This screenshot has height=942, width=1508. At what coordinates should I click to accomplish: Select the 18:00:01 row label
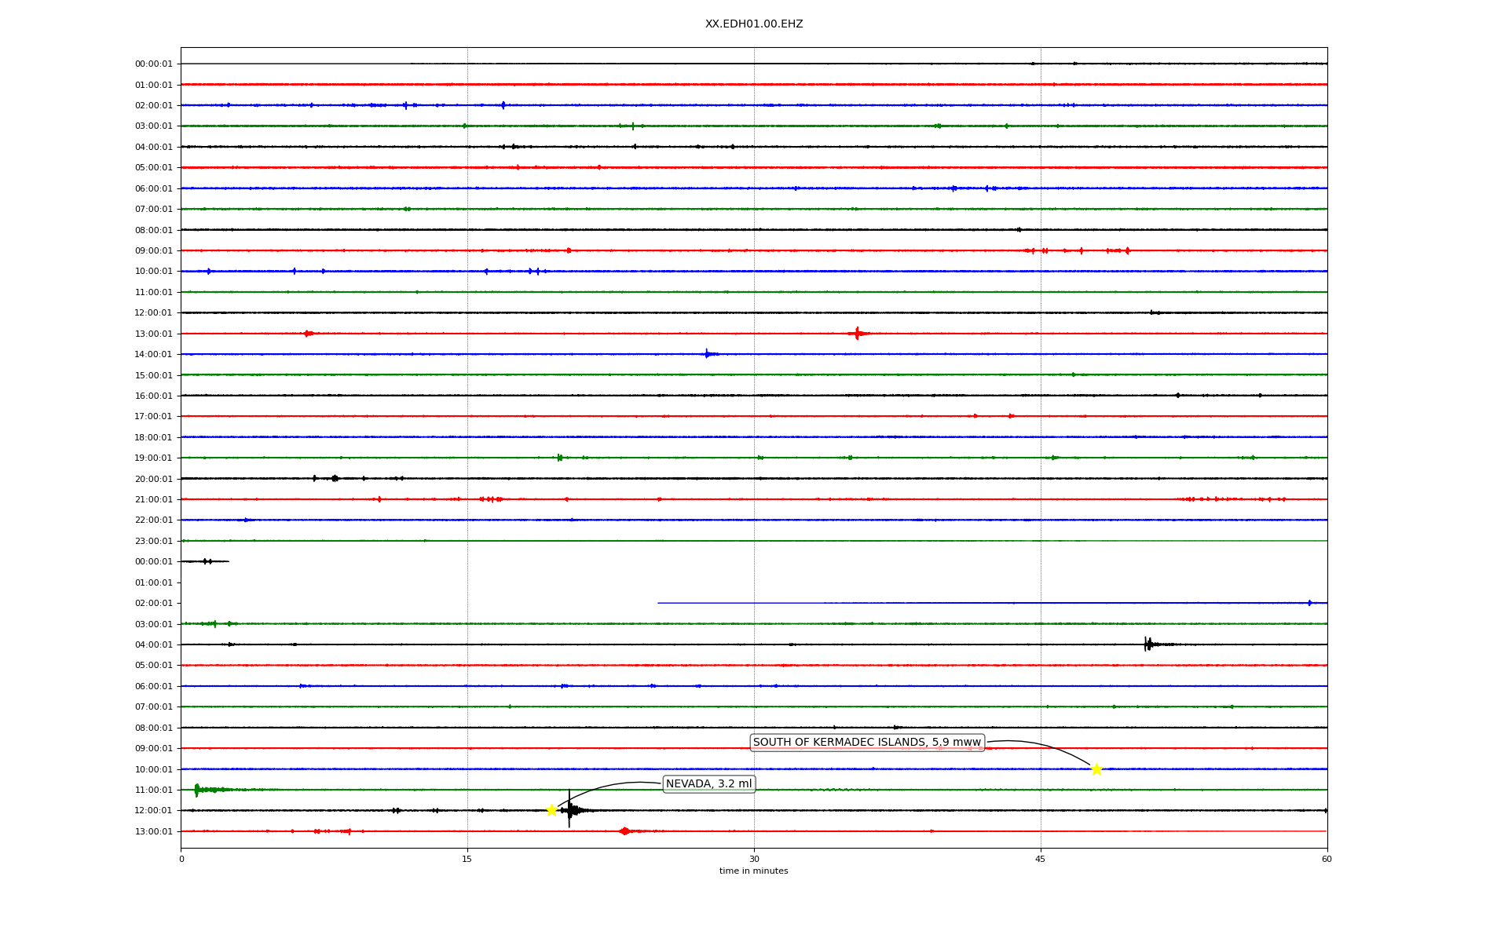point(153,438)
